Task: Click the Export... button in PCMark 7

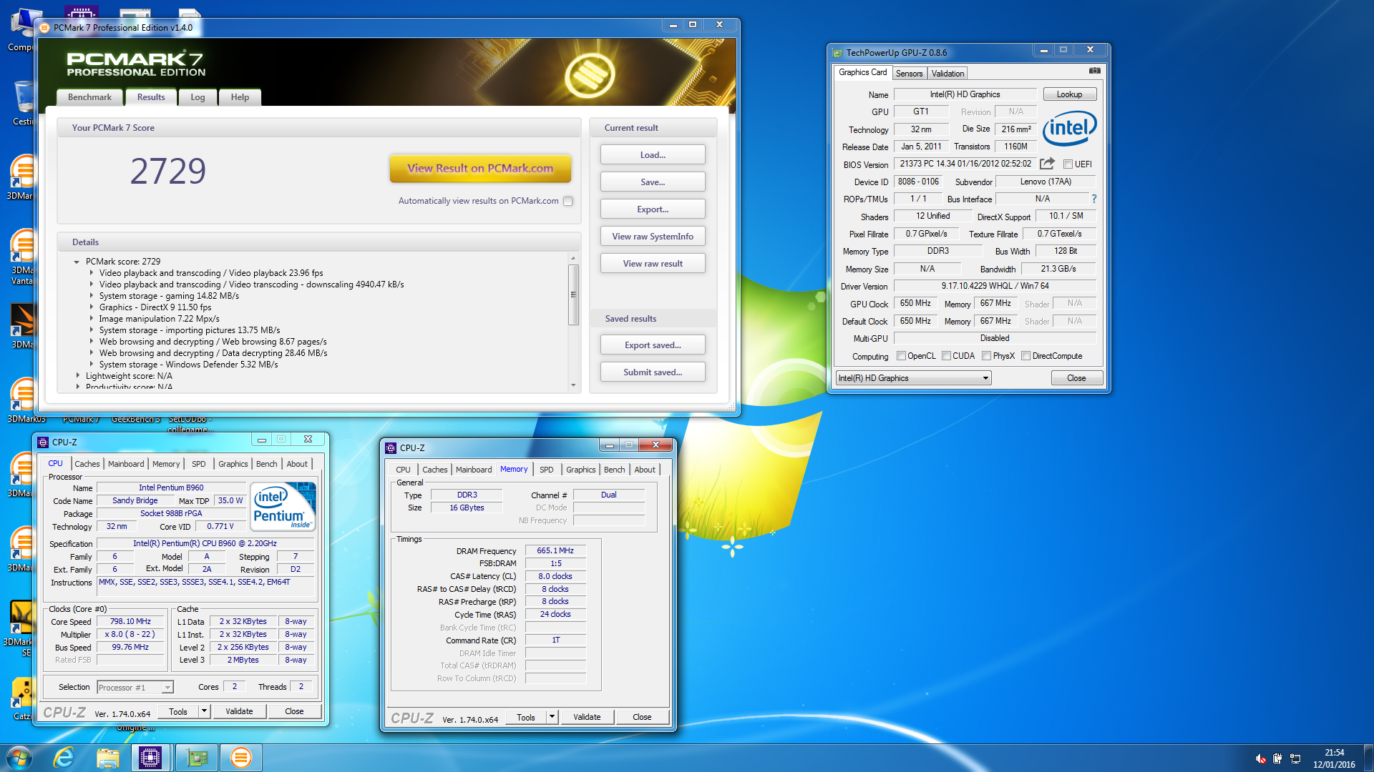Action: [x=653, y=209]
